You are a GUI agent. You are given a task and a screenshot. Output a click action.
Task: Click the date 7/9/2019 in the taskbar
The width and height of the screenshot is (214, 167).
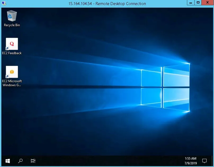pyautogui.click(x=190, y=163)
